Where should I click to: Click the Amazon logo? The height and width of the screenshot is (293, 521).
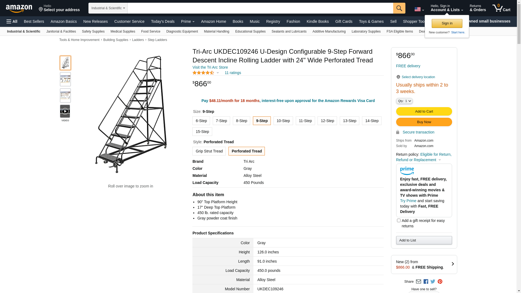[x=19, y=9]
